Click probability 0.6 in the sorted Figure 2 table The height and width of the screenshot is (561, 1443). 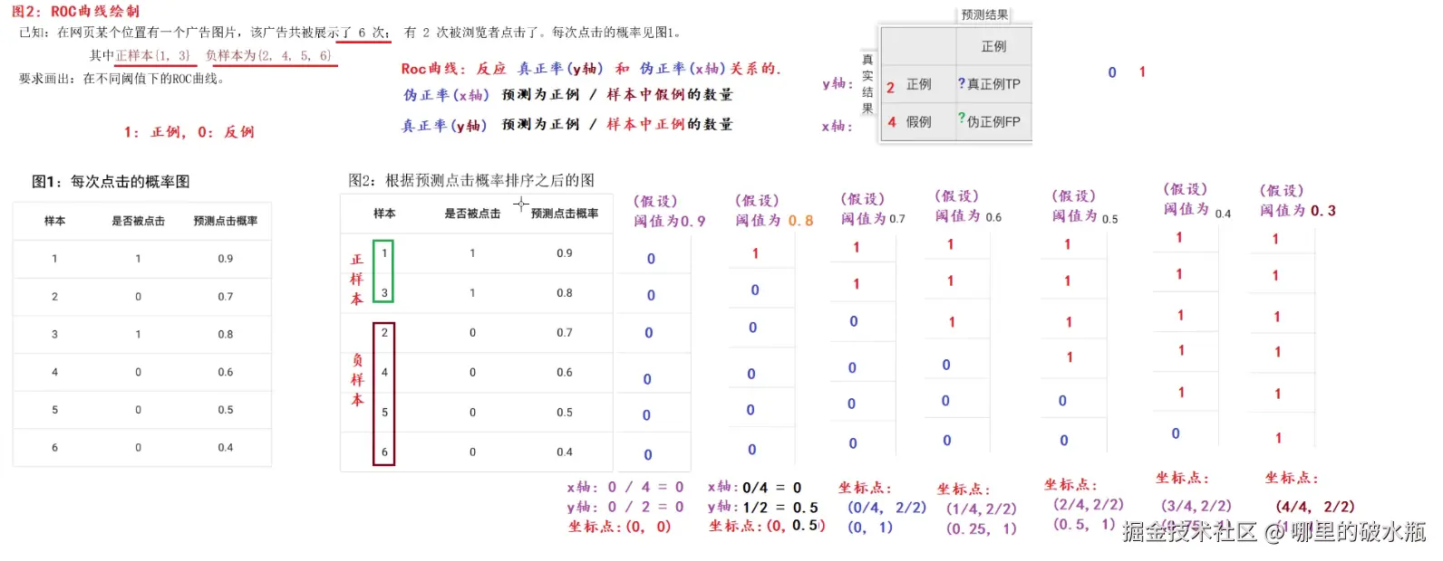point(565,373)
